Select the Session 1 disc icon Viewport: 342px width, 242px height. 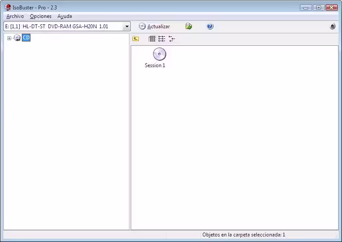point(159,54)
